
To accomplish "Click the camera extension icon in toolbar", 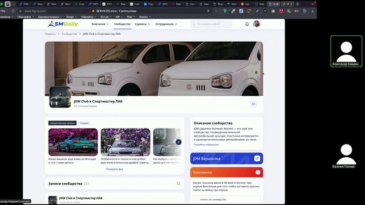I will pyautogui.click(x=273, y=11).
